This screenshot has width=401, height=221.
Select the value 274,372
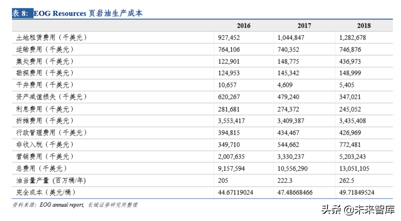(288, 109)
